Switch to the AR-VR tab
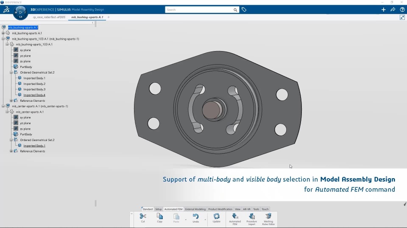This screenshot has height=228, width=407. click(x=247, y=209)
